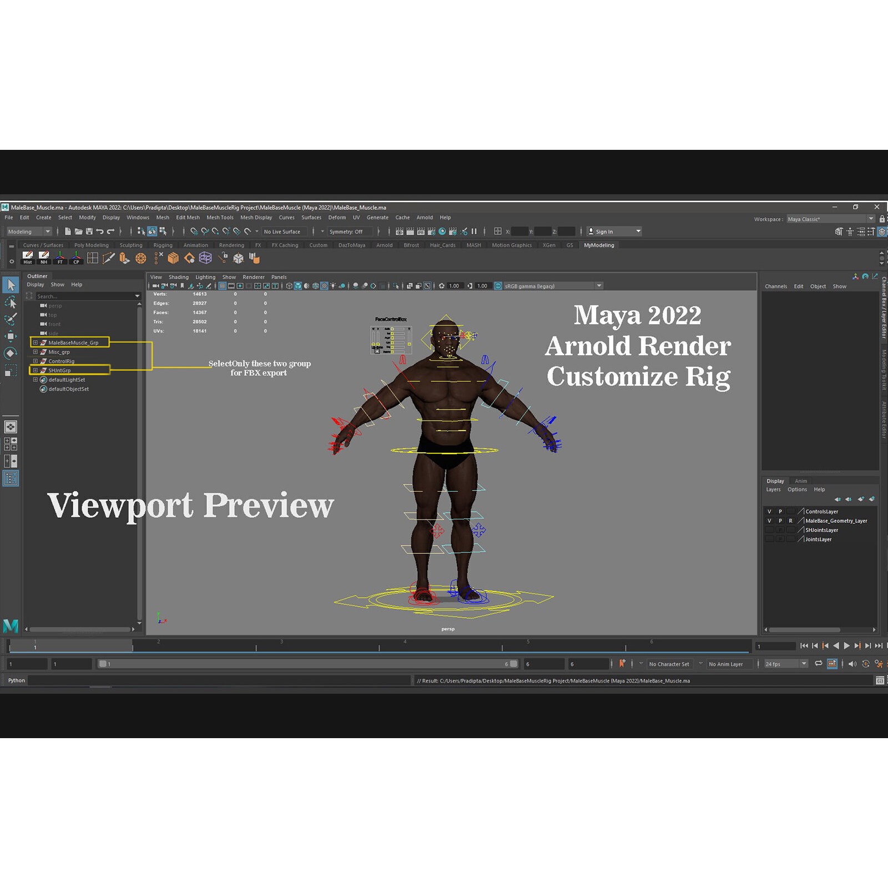
Task: Click the Outliner horizontal scrollbar
Action: point(80,629)
